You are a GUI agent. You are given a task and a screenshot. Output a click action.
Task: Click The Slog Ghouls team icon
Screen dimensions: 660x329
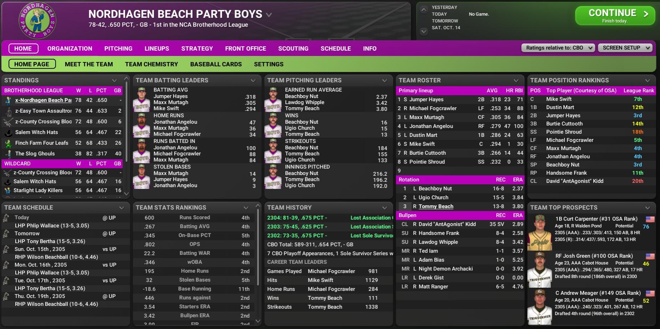pyautogui.click(x=8, y=154)
